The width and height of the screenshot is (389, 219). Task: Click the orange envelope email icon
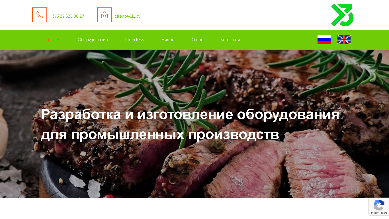point(105,15)
